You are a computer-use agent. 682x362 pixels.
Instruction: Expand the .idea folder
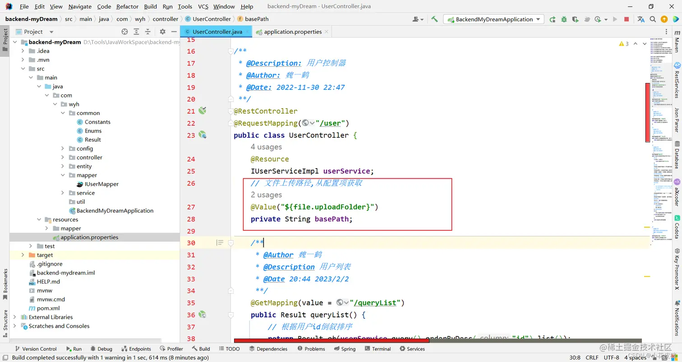pyautogui.click(x=23, y=51)
